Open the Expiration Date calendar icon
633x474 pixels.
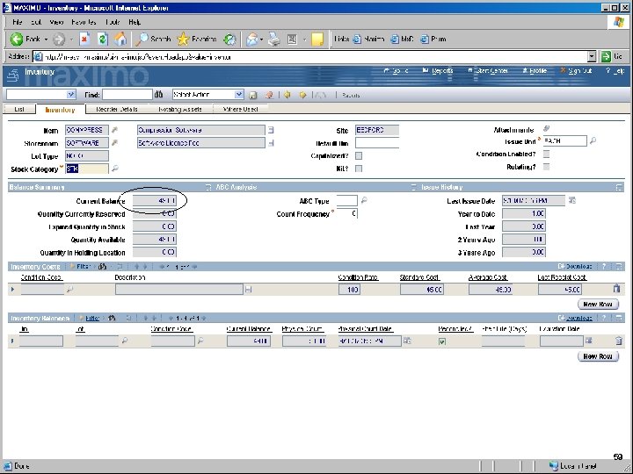[589, 341]
